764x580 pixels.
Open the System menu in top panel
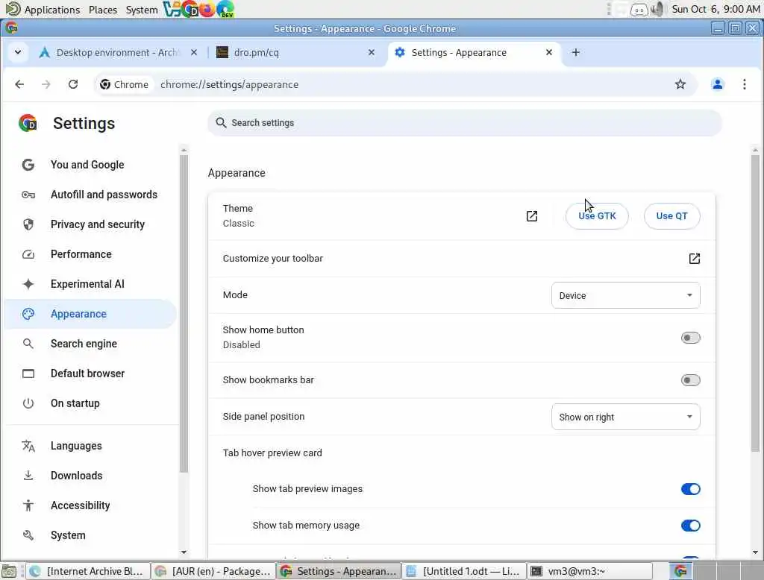click(141, 10)
